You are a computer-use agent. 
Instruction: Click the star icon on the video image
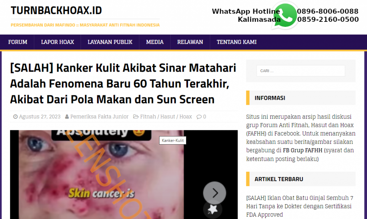(x=213, y=210)
